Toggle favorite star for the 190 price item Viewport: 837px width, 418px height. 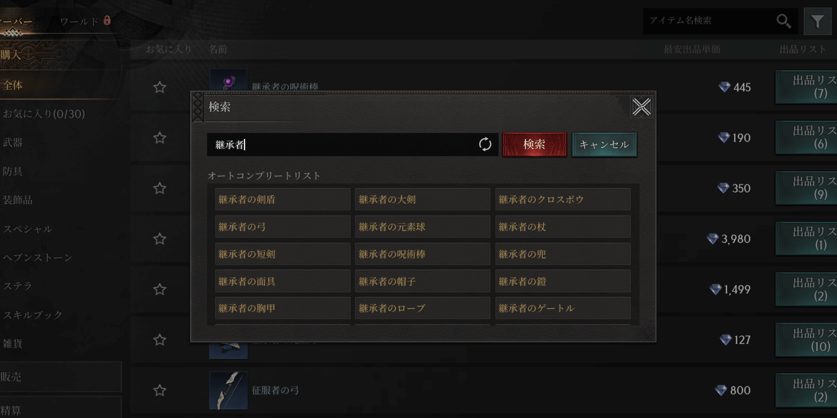(x=159, y=138)
